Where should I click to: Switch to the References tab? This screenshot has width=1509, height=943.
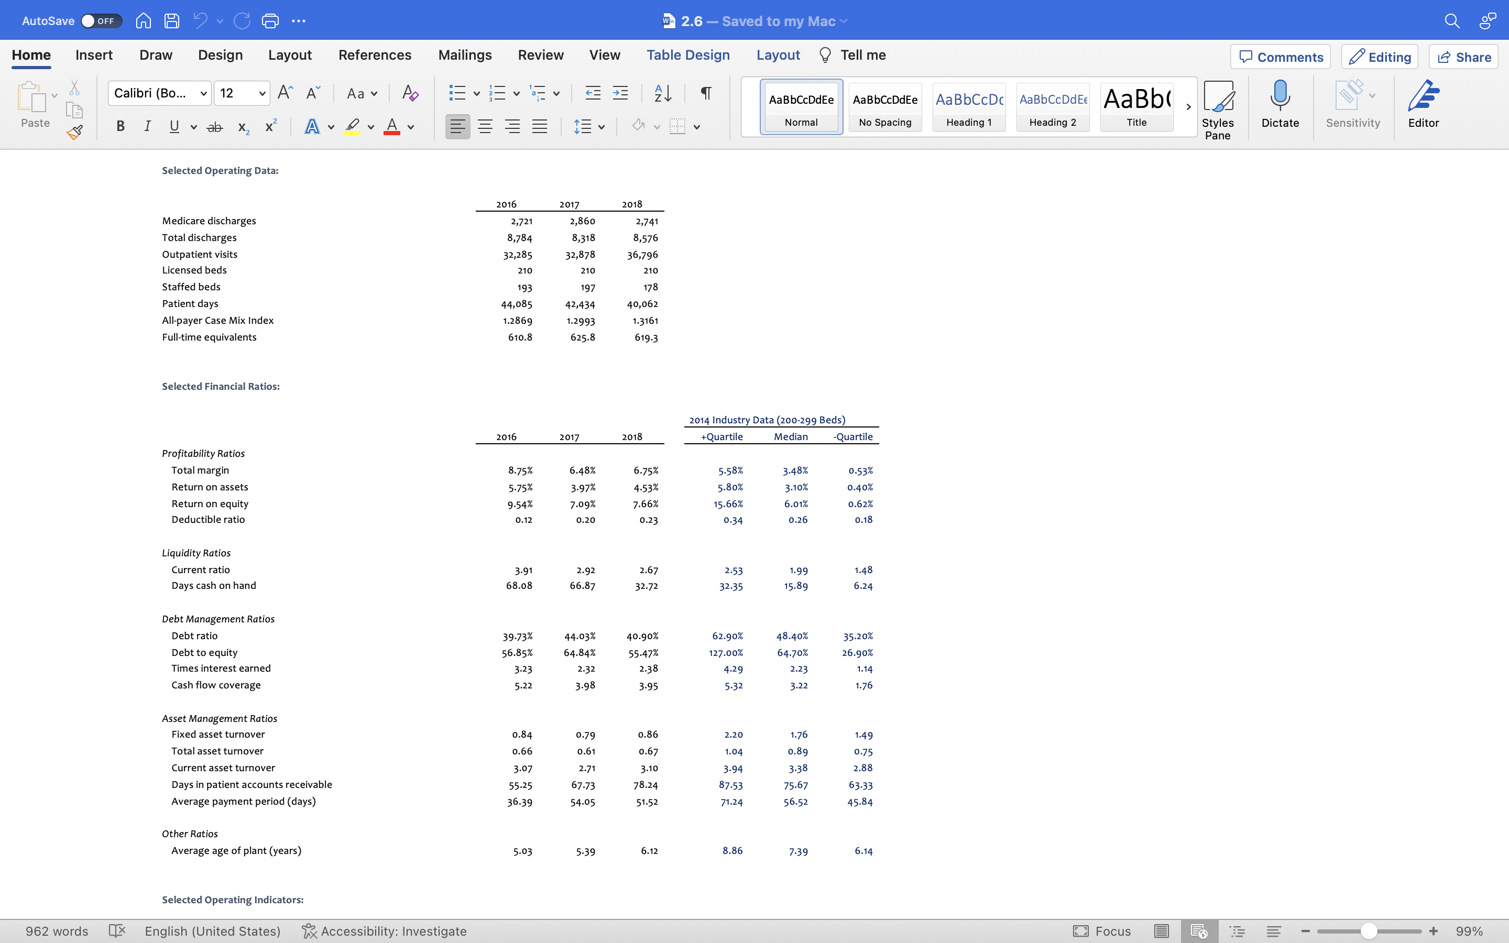374,55
